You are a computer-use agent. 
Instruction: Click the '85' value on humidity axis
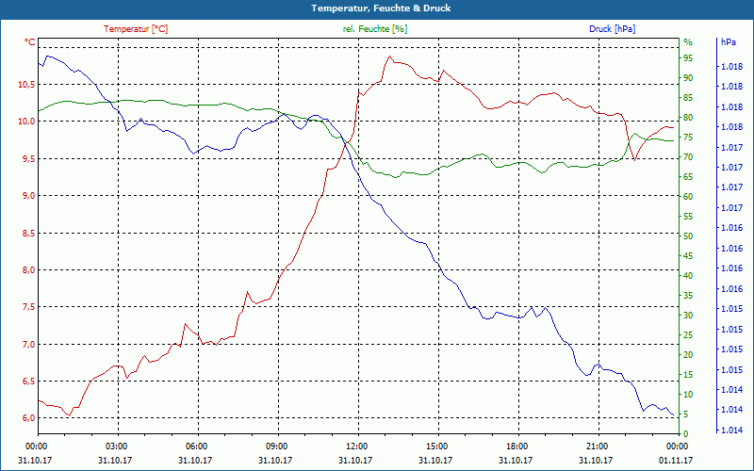coord(688,98)
